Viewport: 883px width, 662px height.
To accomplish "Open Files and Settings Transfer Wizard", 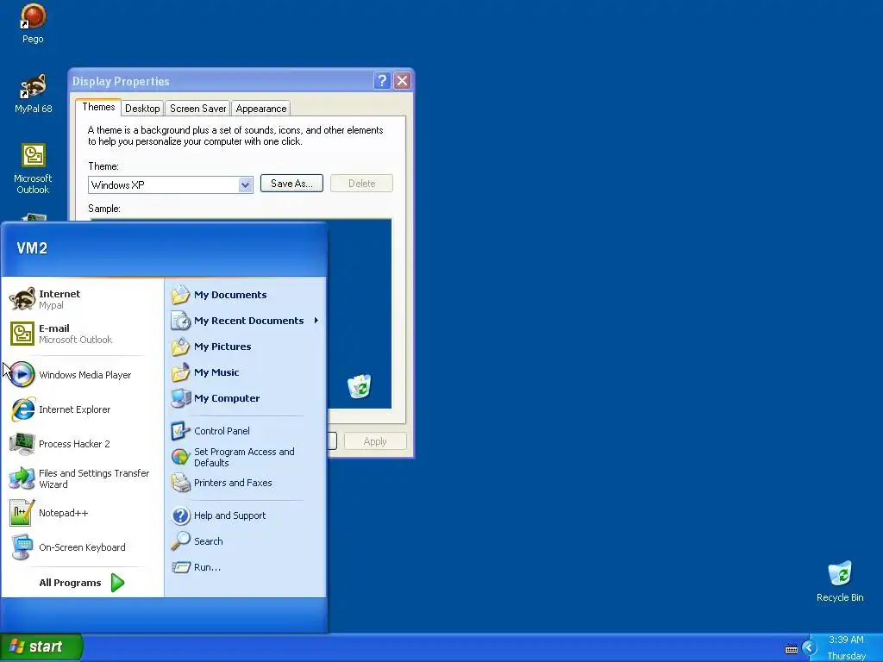I will (83, 478).
